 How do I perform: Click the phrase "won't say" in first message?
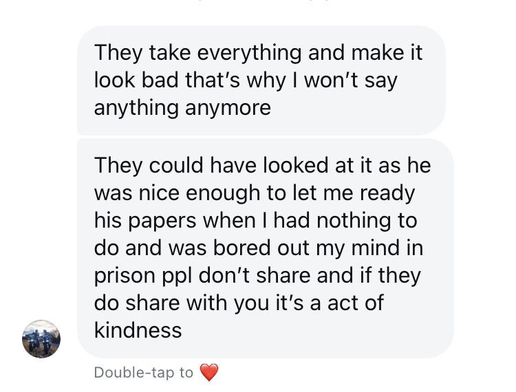[351, 80]
